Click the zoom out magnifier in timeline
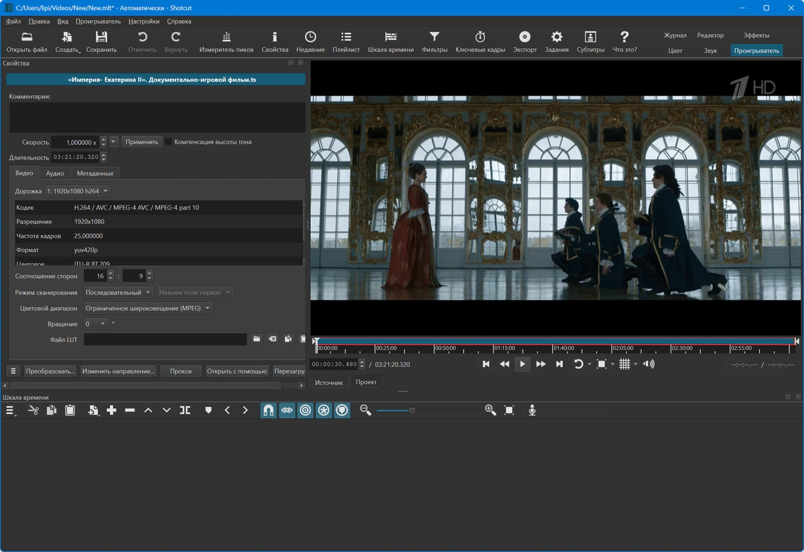 coord(365,410)
